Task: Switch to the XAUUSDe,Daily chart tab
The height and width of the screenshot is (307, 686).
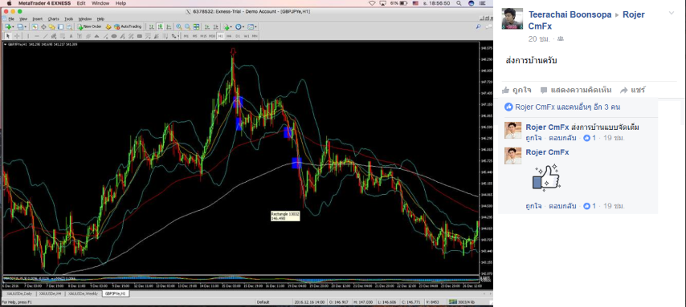Action: point(18,293)
